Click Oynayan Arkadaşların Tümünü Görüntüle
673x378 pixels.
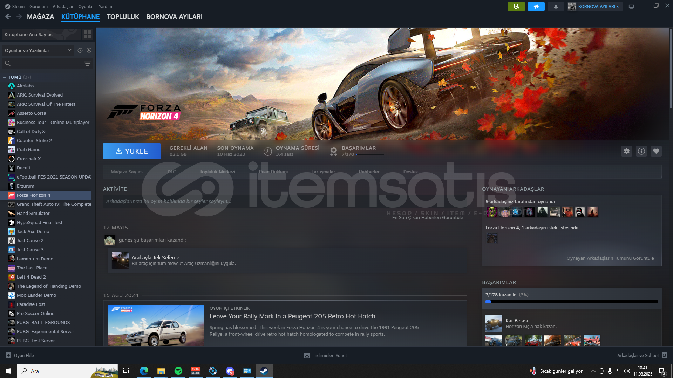point(610,258)
